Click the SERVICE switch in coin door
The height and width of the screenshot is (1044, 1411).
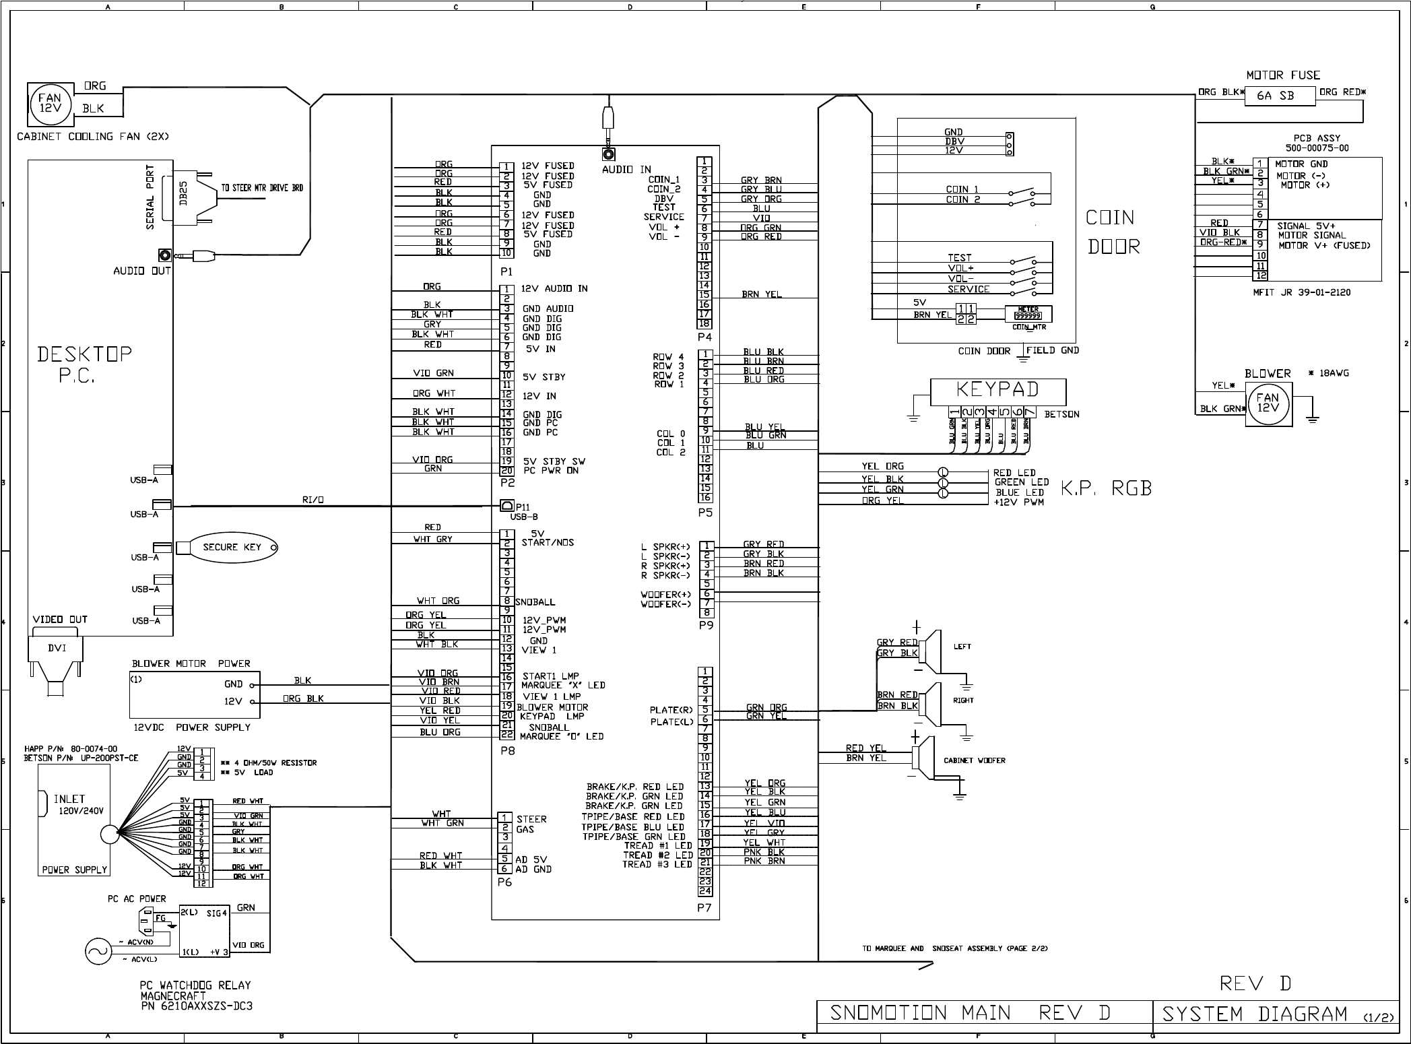[1022, 292]
